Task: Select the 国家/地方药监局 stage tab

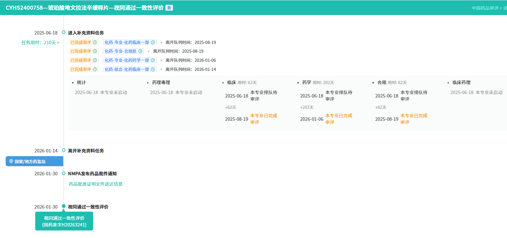Action: point(34,161)
